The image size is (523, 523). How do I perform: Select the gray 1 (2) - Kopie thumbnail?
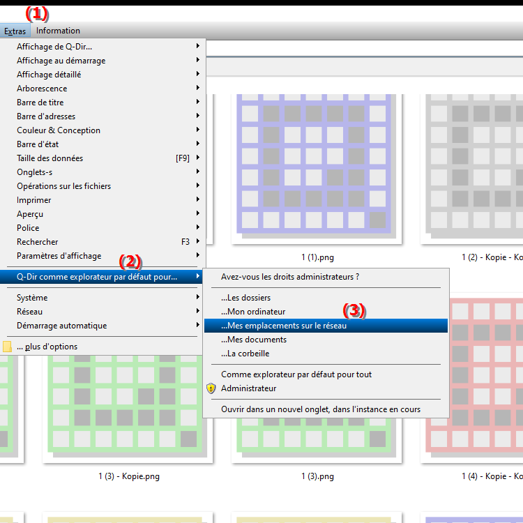point(471,169)
